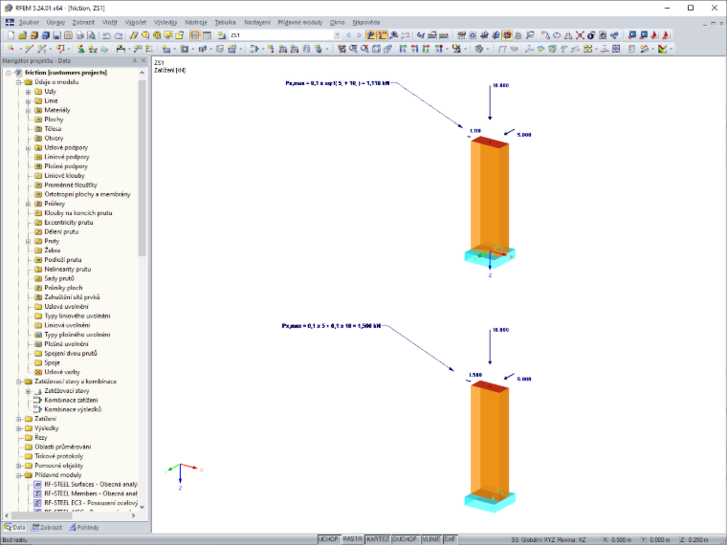
Task: Expand the Zatěžovací stavy node
Action: [28, 391]
